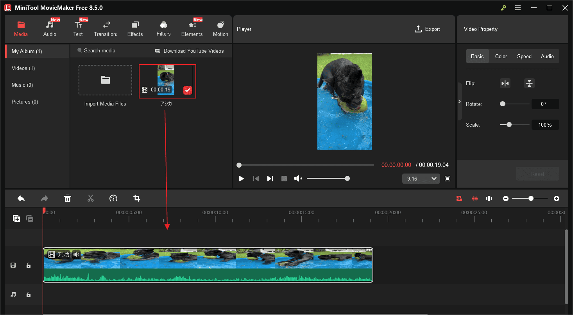Viewport: 573px width, 315px height.
Task: Delete the selected clip
Action: pos(68,198)
